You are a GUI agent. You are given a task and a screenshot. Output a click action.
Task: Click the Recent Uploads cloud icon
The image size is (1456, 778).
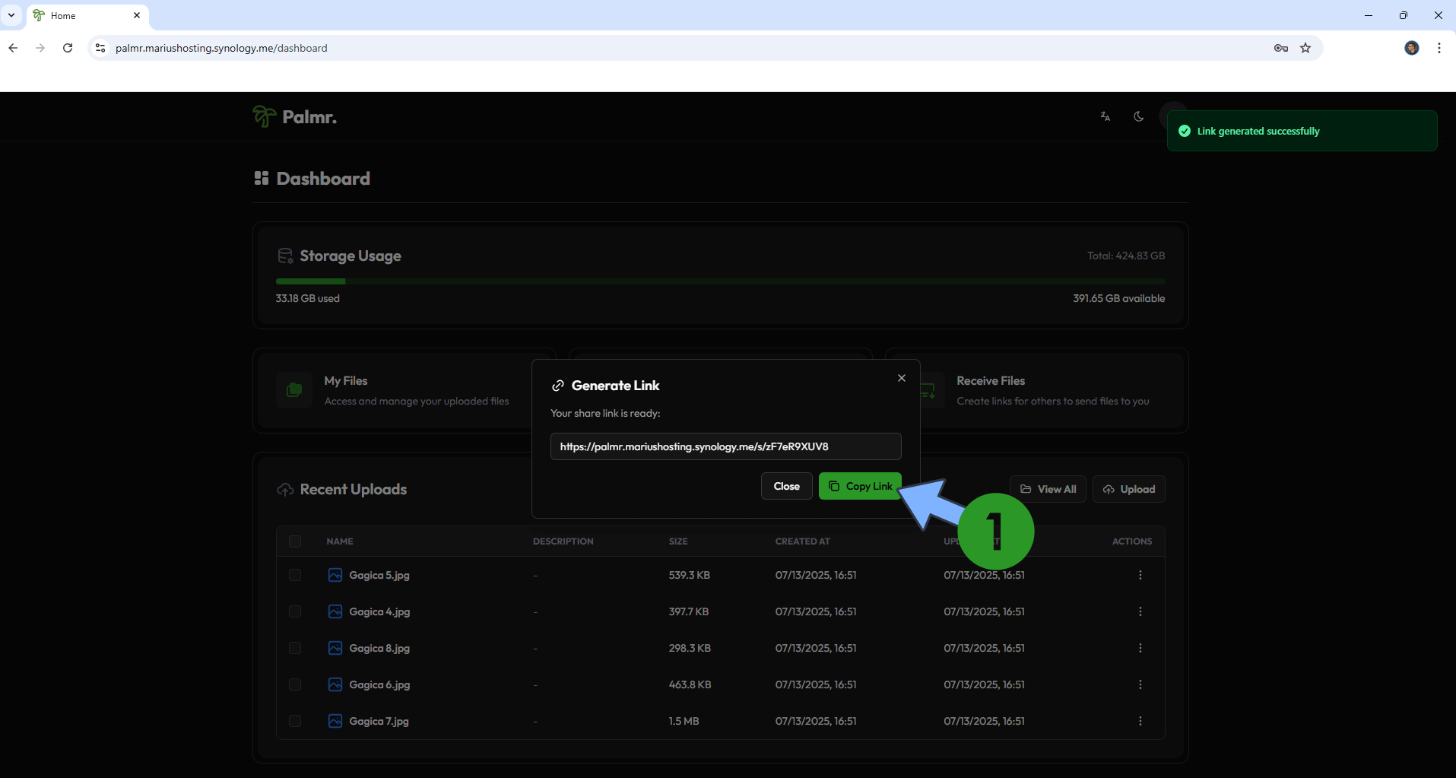coord(285,490)
